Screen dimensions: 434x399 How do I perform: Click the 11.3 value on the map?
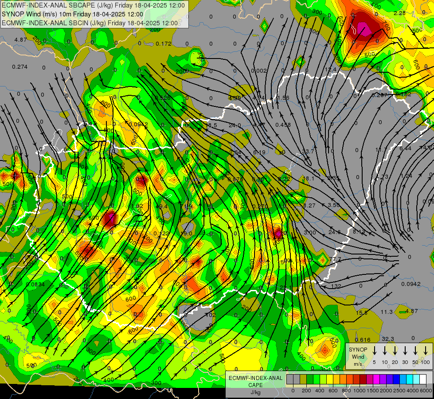coord(387,312)
